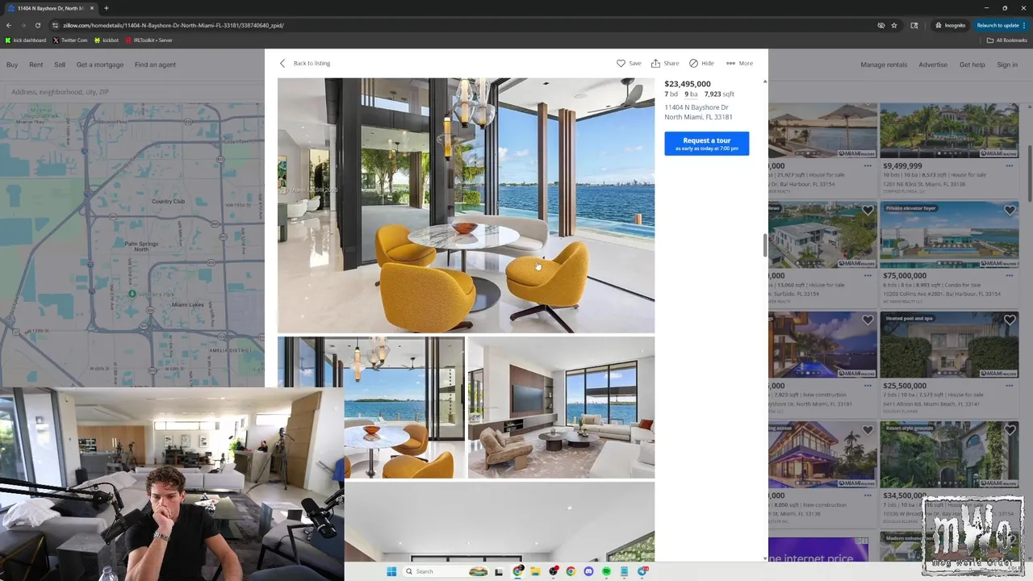Close the 11404 N Bayshore Dr tab
Viewport: 1033px width, 581px height.
[91, 8]
